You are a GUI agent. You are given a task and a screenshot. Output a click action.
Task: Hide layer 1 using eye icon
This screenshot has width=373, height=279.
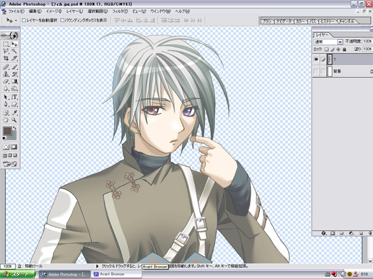[316, 60]
